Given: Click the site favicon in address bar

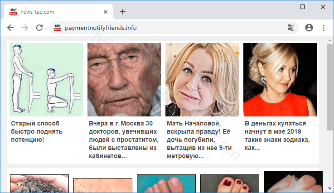Looking at the screenshot, I should tap(58, 28).
